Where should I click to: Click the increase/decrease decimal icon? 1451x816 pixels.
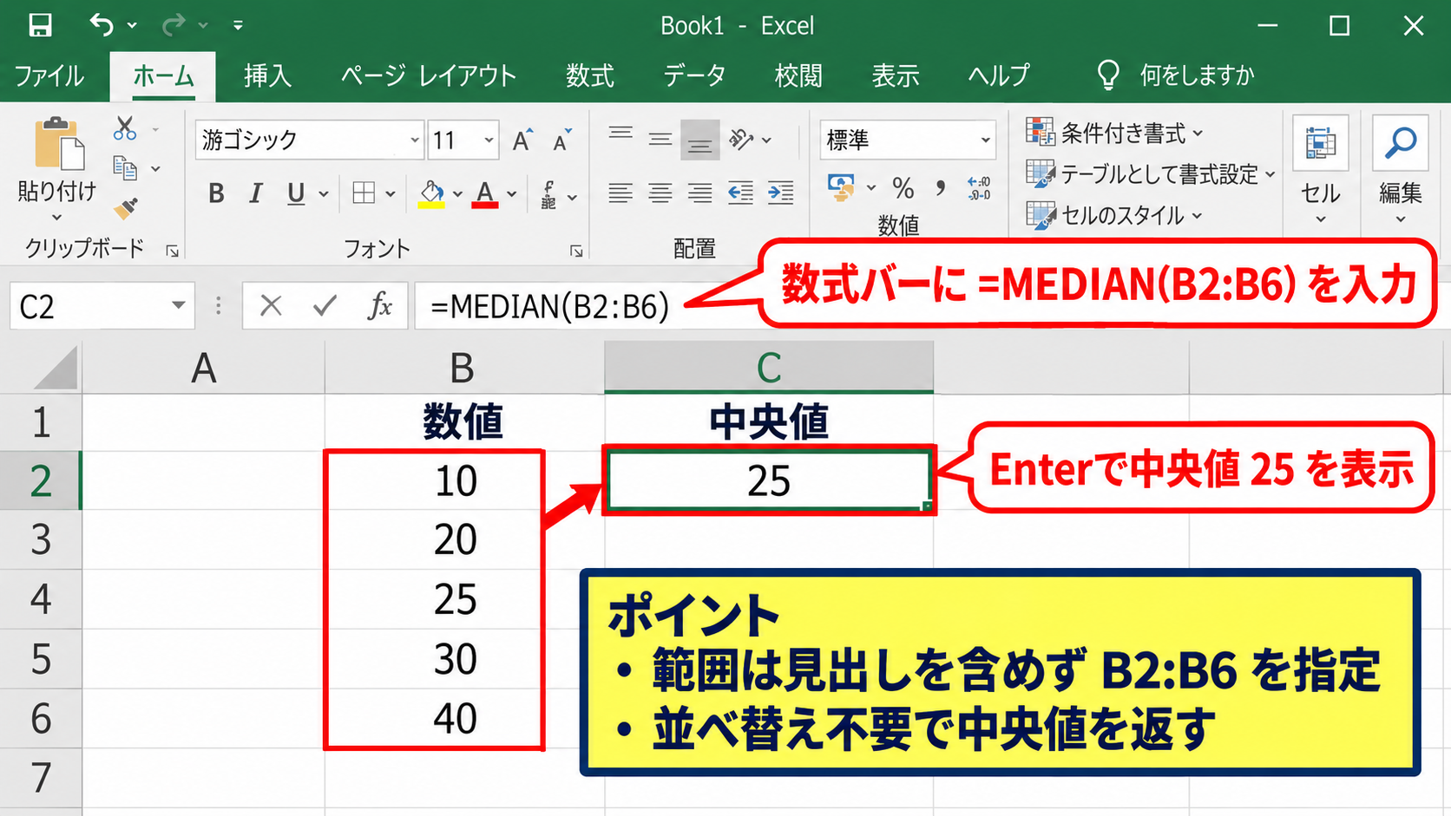(x=979, y=188)
